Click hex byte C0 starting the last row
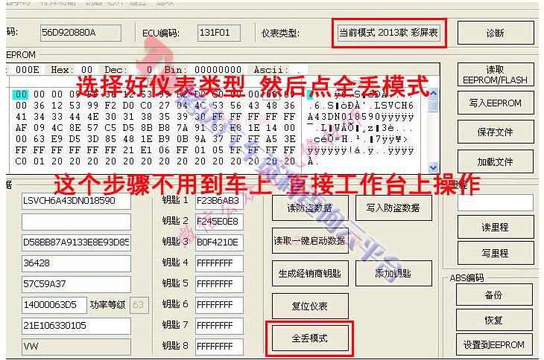 click(x=21, y=161)
